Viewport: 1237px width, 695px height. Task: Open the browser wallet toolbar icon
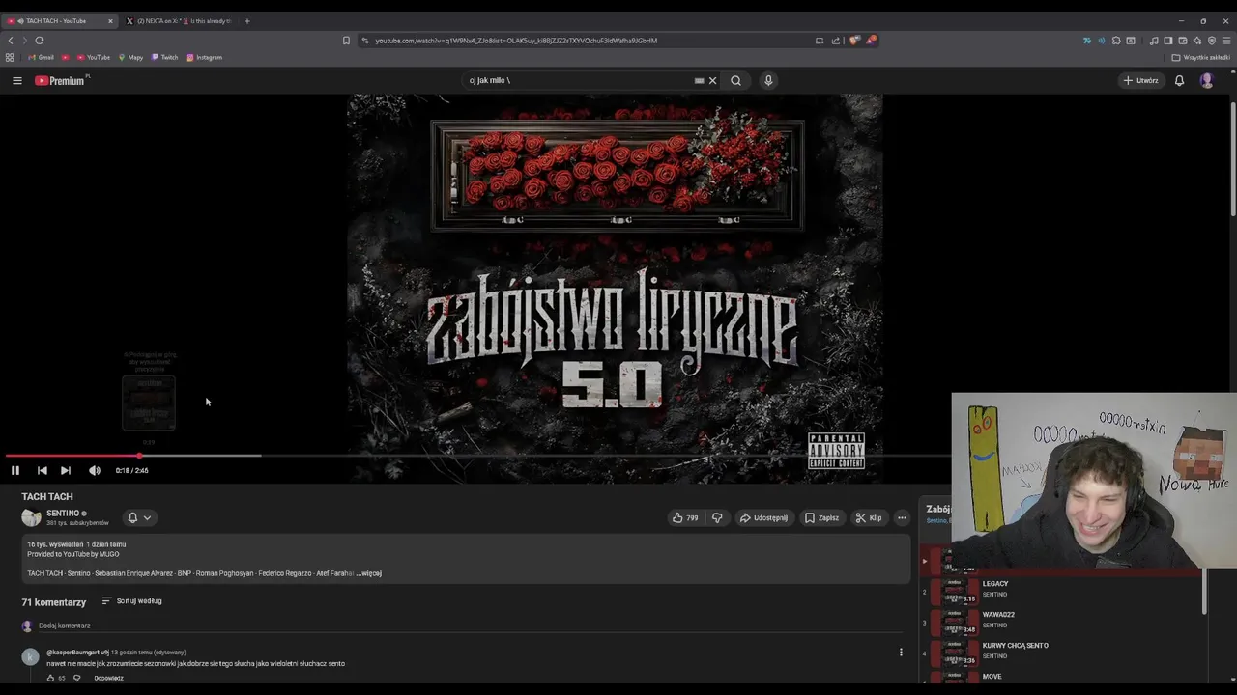coord(1183,41)
